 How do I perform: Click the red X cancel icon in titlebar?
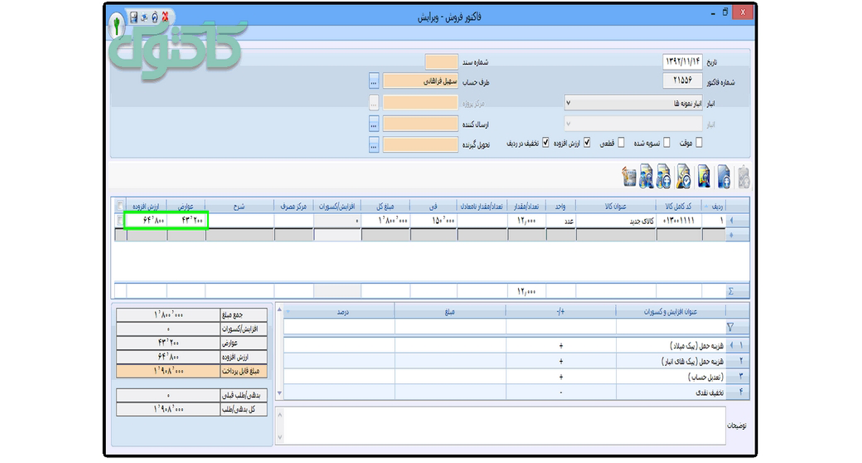click(x=166, y=16)
